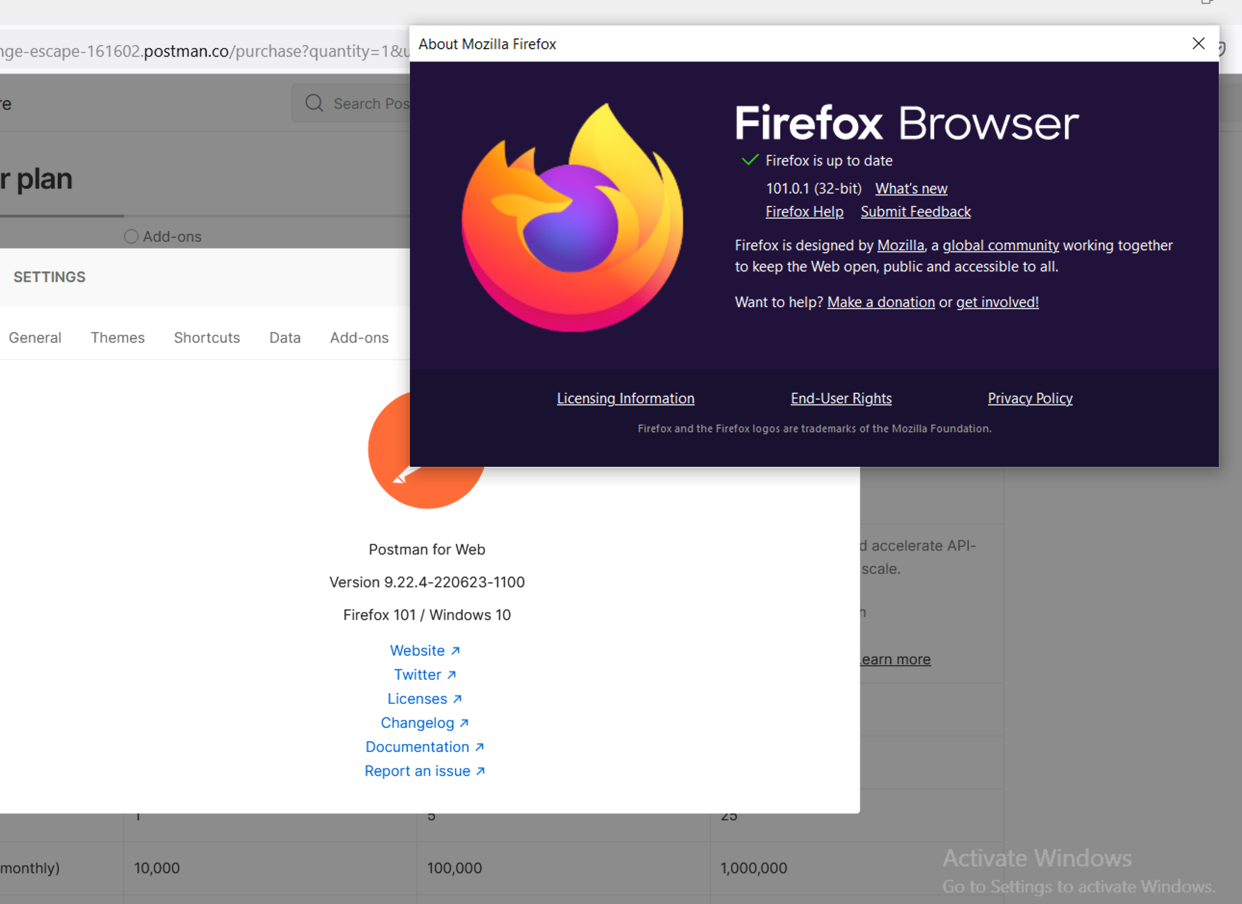Switch to the Shortcuts settings tab

pyautogui.click(x=206, y=337)
